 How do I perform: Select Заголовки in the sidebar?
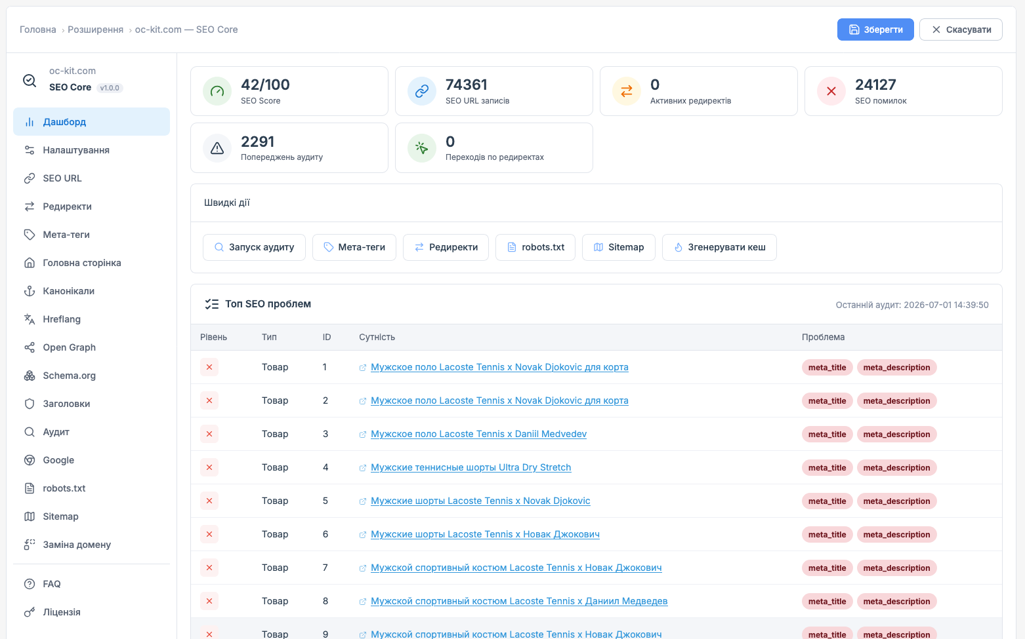[x=91, y=404]
